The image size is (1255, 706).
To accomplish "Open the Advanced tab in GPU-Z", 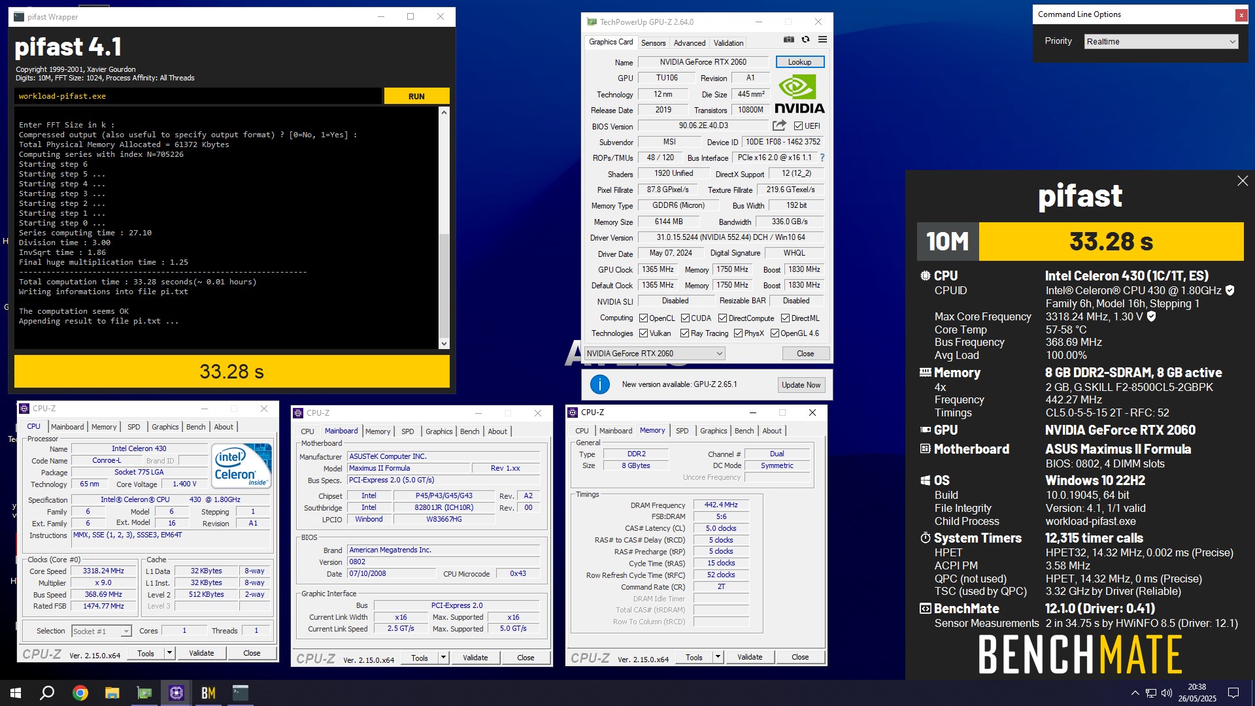I will 690,43.
